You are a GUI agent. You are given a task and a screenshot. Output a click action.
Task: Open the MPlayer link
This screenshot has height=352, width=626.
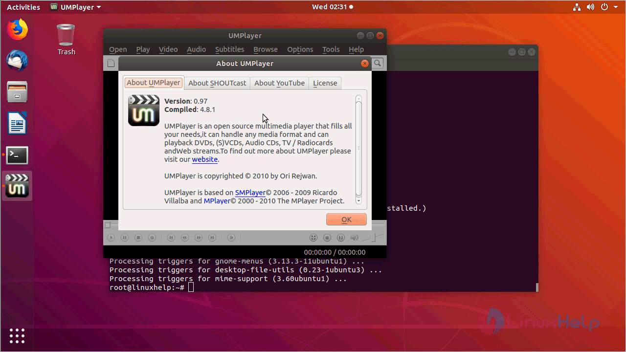point(217,201)
